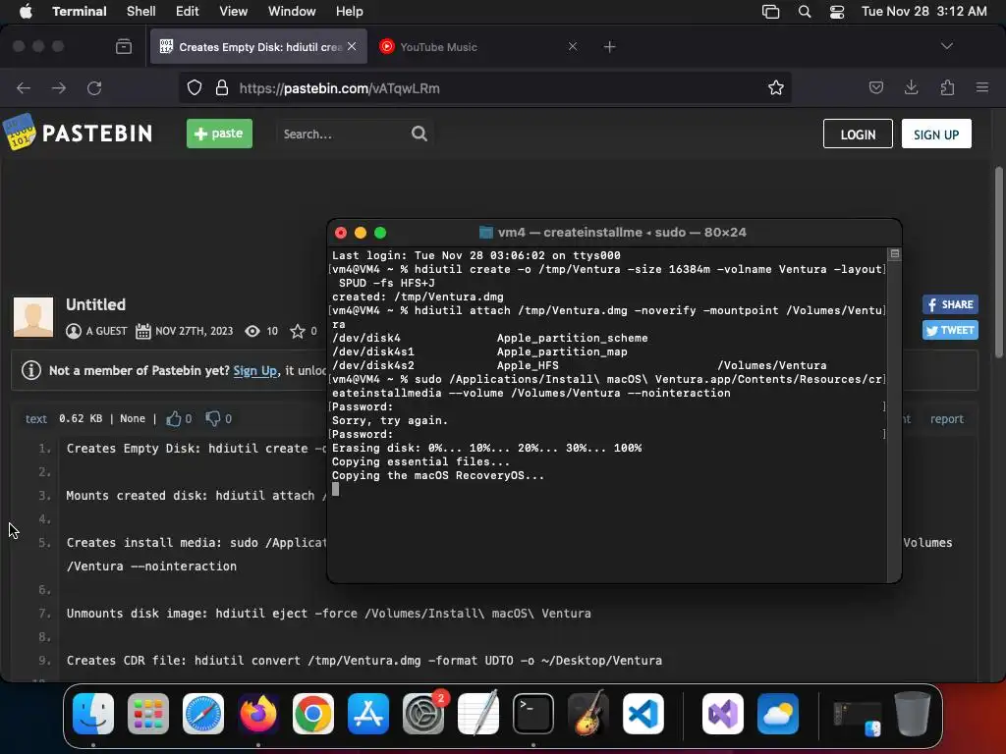Open the Pocket save icon

coord(875,87)
